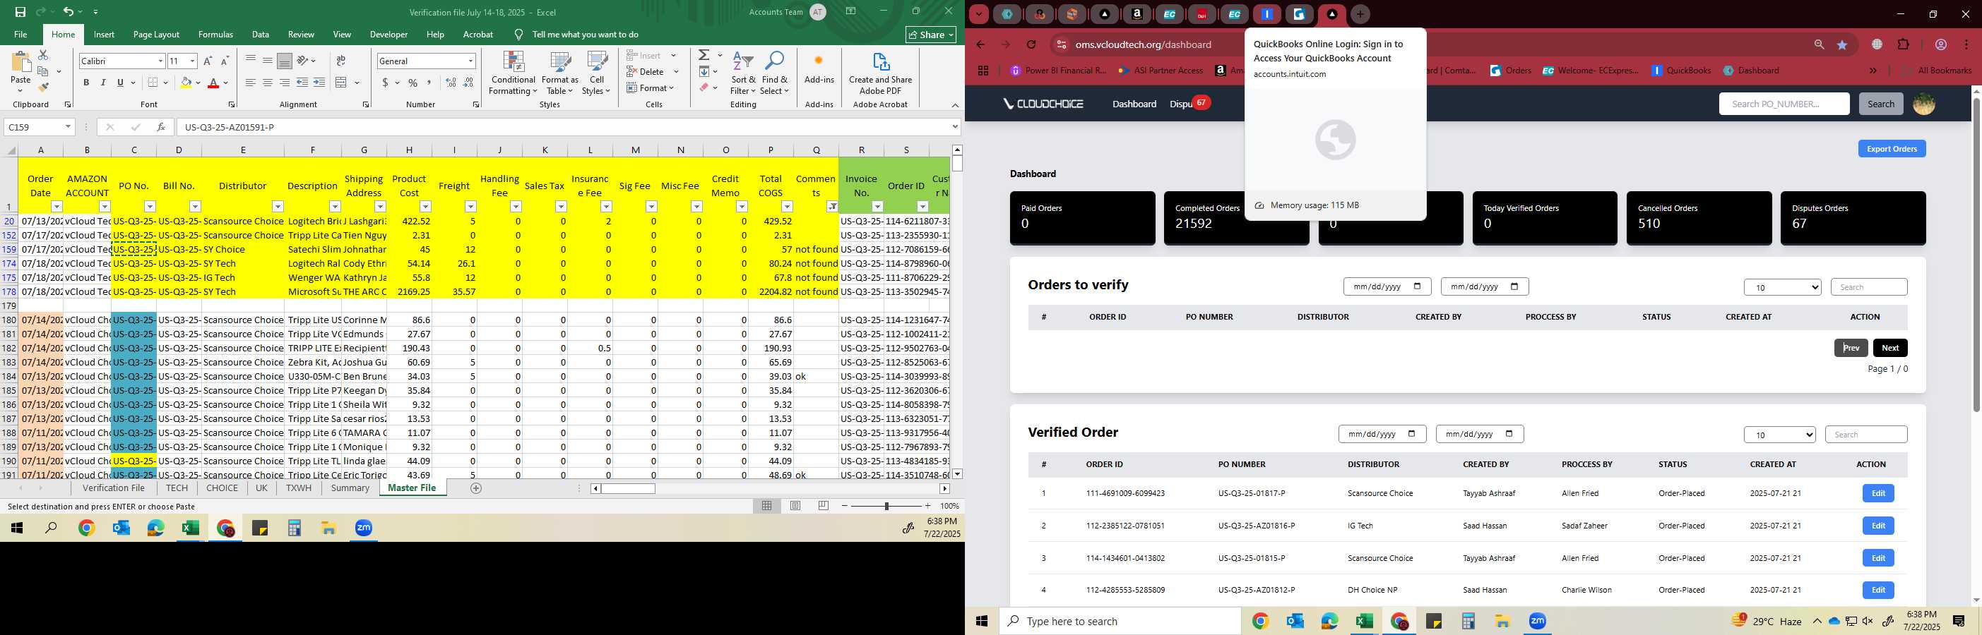Open the Number Format General dropdown
This screenshot has width=1982, height=635.
[x=470, y=61]
